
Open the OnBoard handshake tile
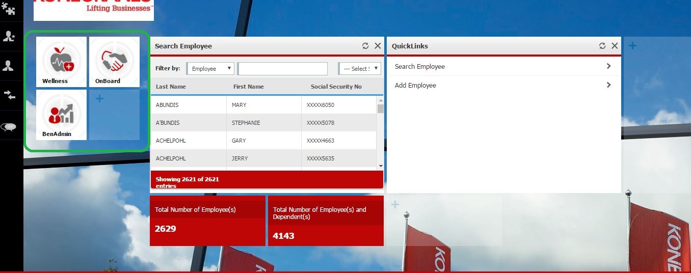tap(114, 62)
